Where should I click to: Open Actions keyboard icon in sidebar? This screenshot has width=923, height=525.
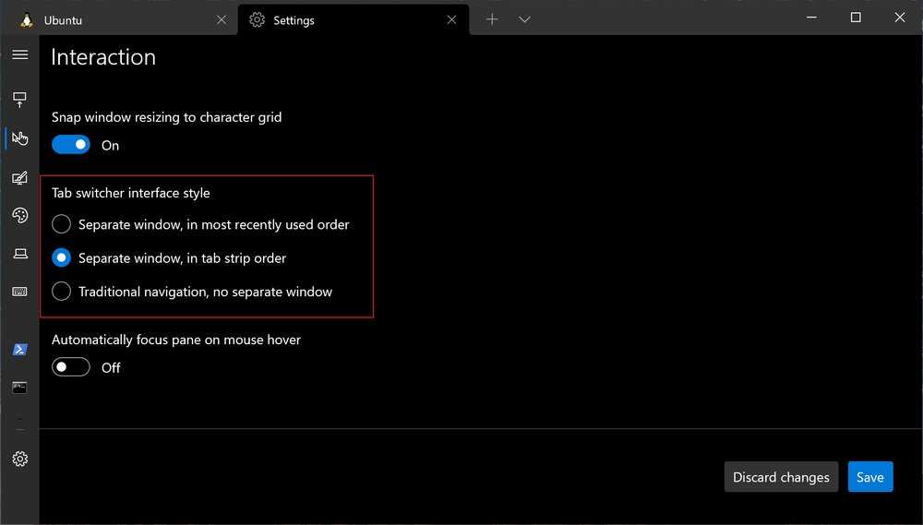(x=19, y=292)
